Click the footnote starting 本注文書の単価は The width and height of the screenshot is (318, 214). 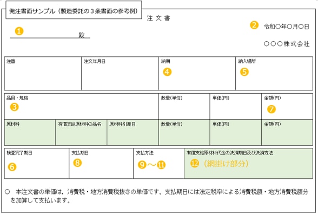click(x=162, y=192)
